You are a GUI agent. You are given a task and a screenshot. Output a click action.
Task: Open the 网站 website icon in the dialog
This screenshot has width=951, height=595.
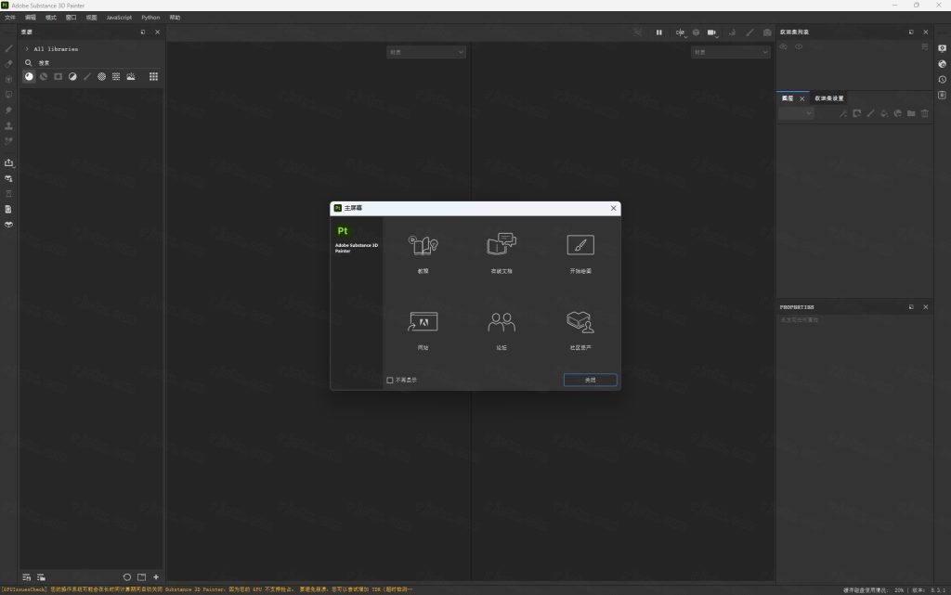(423, 321)
